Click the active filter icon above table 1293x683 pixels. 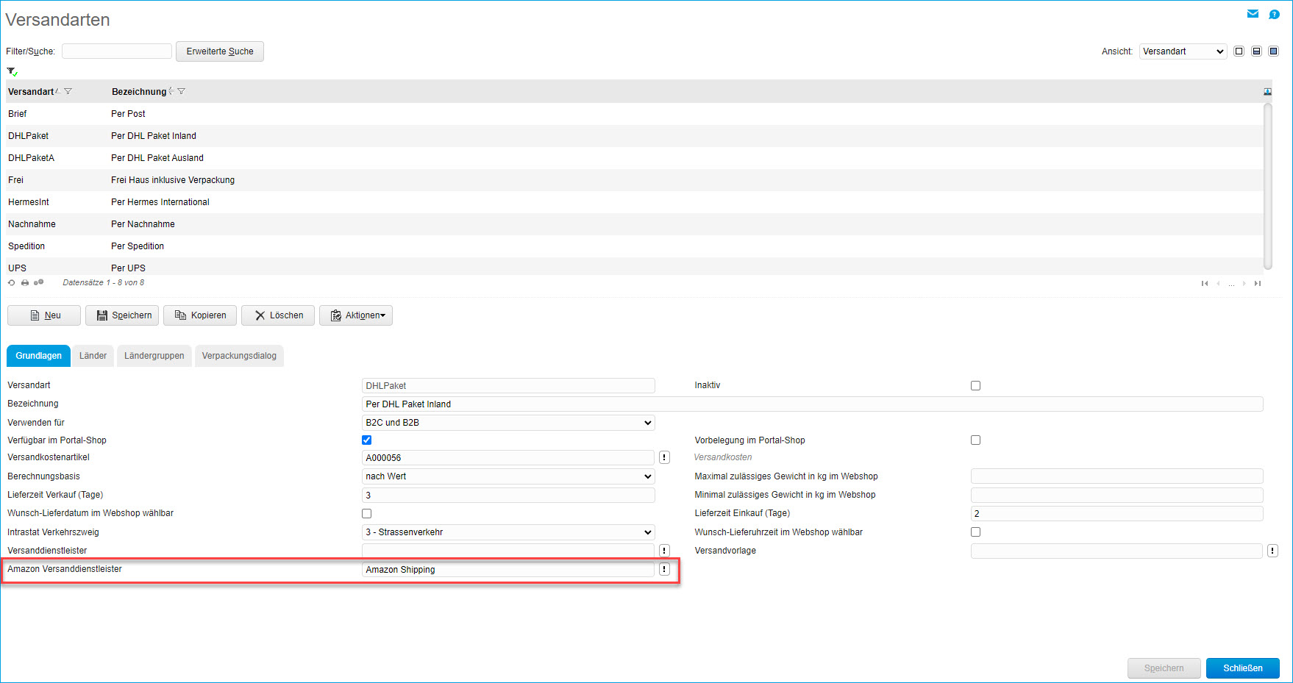coord(12,71)
